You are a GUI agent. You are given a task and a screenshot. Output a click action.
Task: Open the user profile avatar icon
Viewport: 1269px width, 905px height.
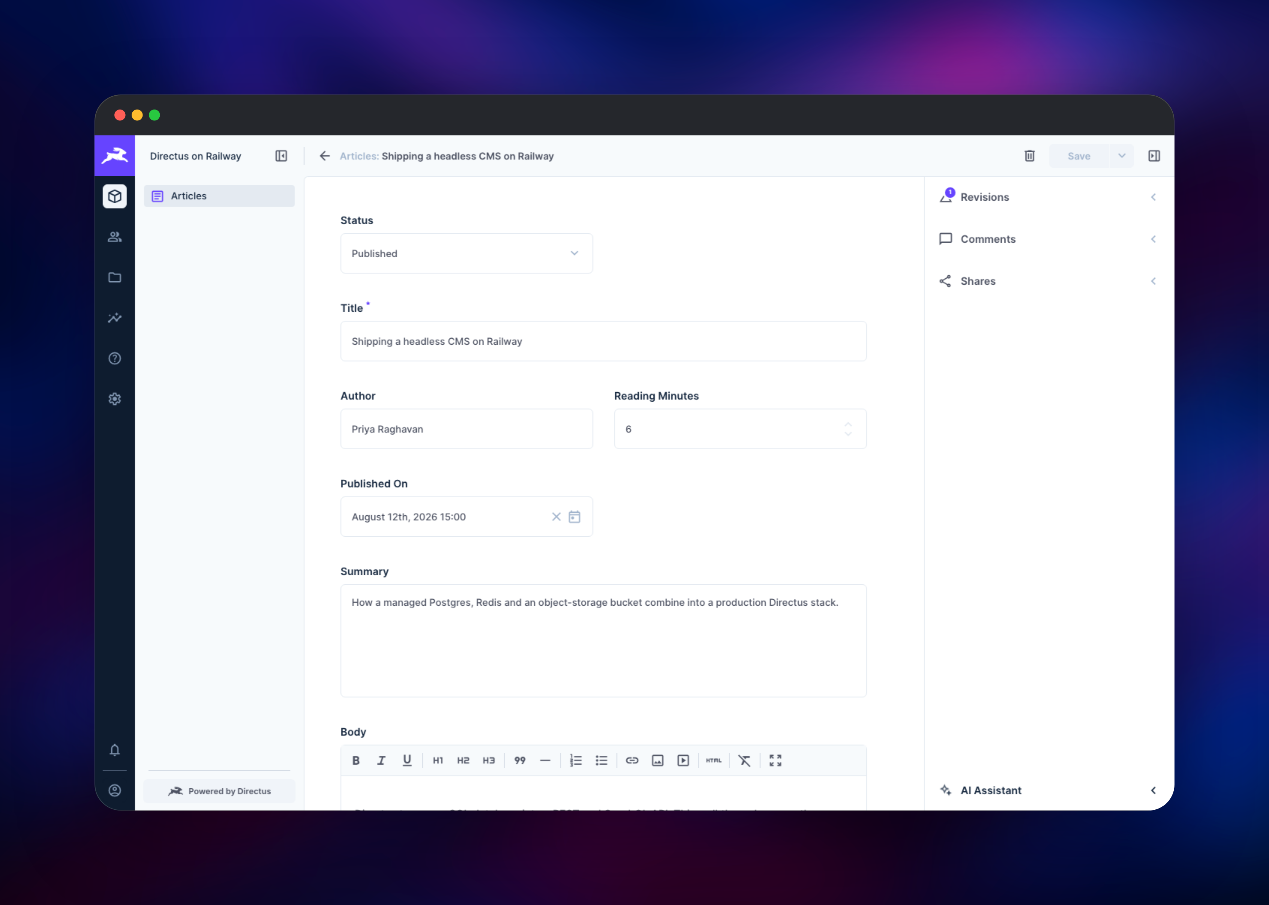(115, 790)
